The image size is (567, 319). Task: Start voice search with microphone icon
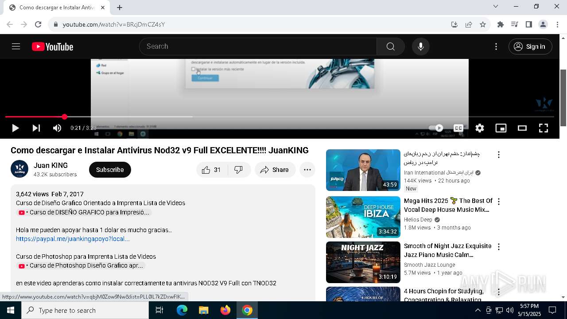(x=420, y=47)
